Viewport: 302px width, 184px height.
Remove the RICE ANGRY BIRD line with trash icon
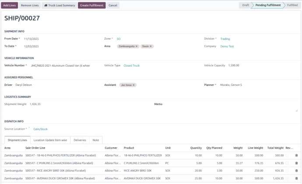coord(296,170)
